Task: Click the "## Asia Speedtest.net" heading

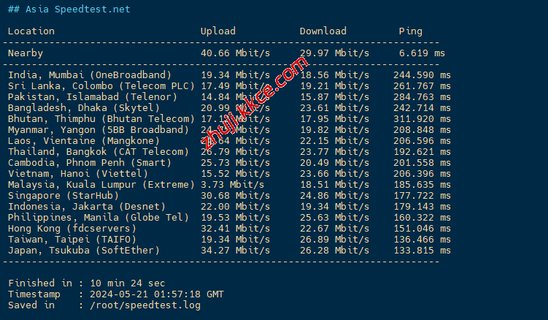Action: pos(69,9)
